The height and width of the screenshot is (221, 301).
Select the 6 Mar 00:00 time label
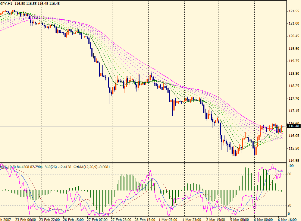[x=264, y=219]
